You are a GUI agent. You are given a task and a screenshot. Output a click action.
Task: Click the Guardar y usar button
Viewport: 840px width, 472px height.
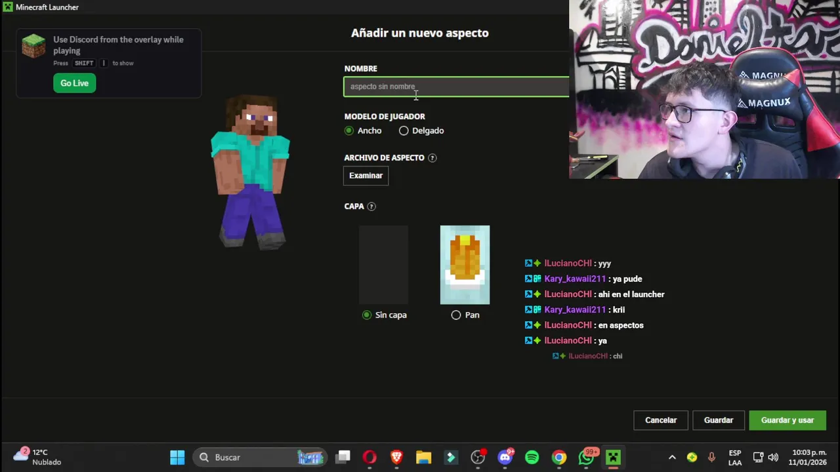[x=787, y=420]
